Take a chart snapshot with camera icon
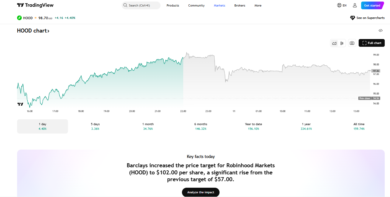This screenshot has height=197, width=390. (x=352, y=43)
